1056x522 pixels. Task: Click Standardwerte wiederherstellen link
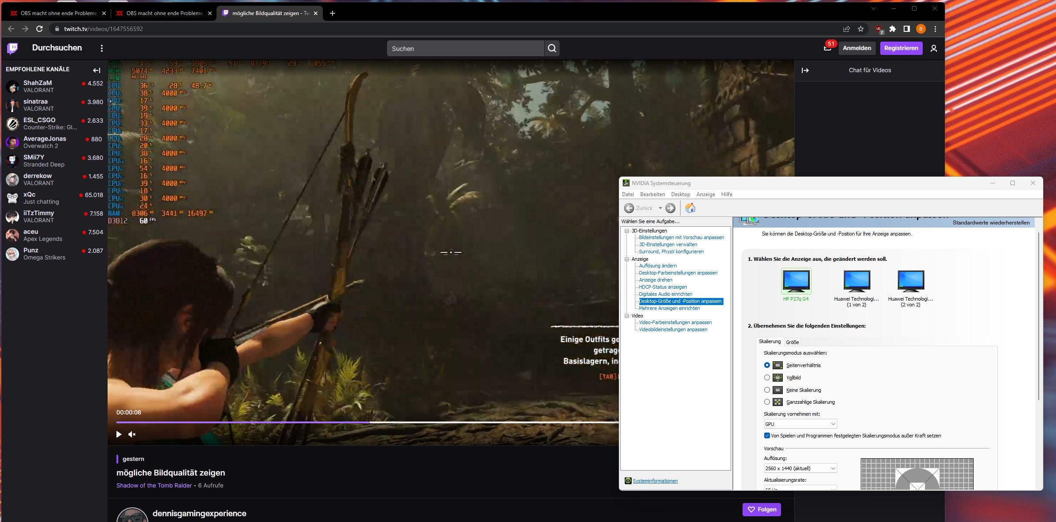[x=991, y=223]
